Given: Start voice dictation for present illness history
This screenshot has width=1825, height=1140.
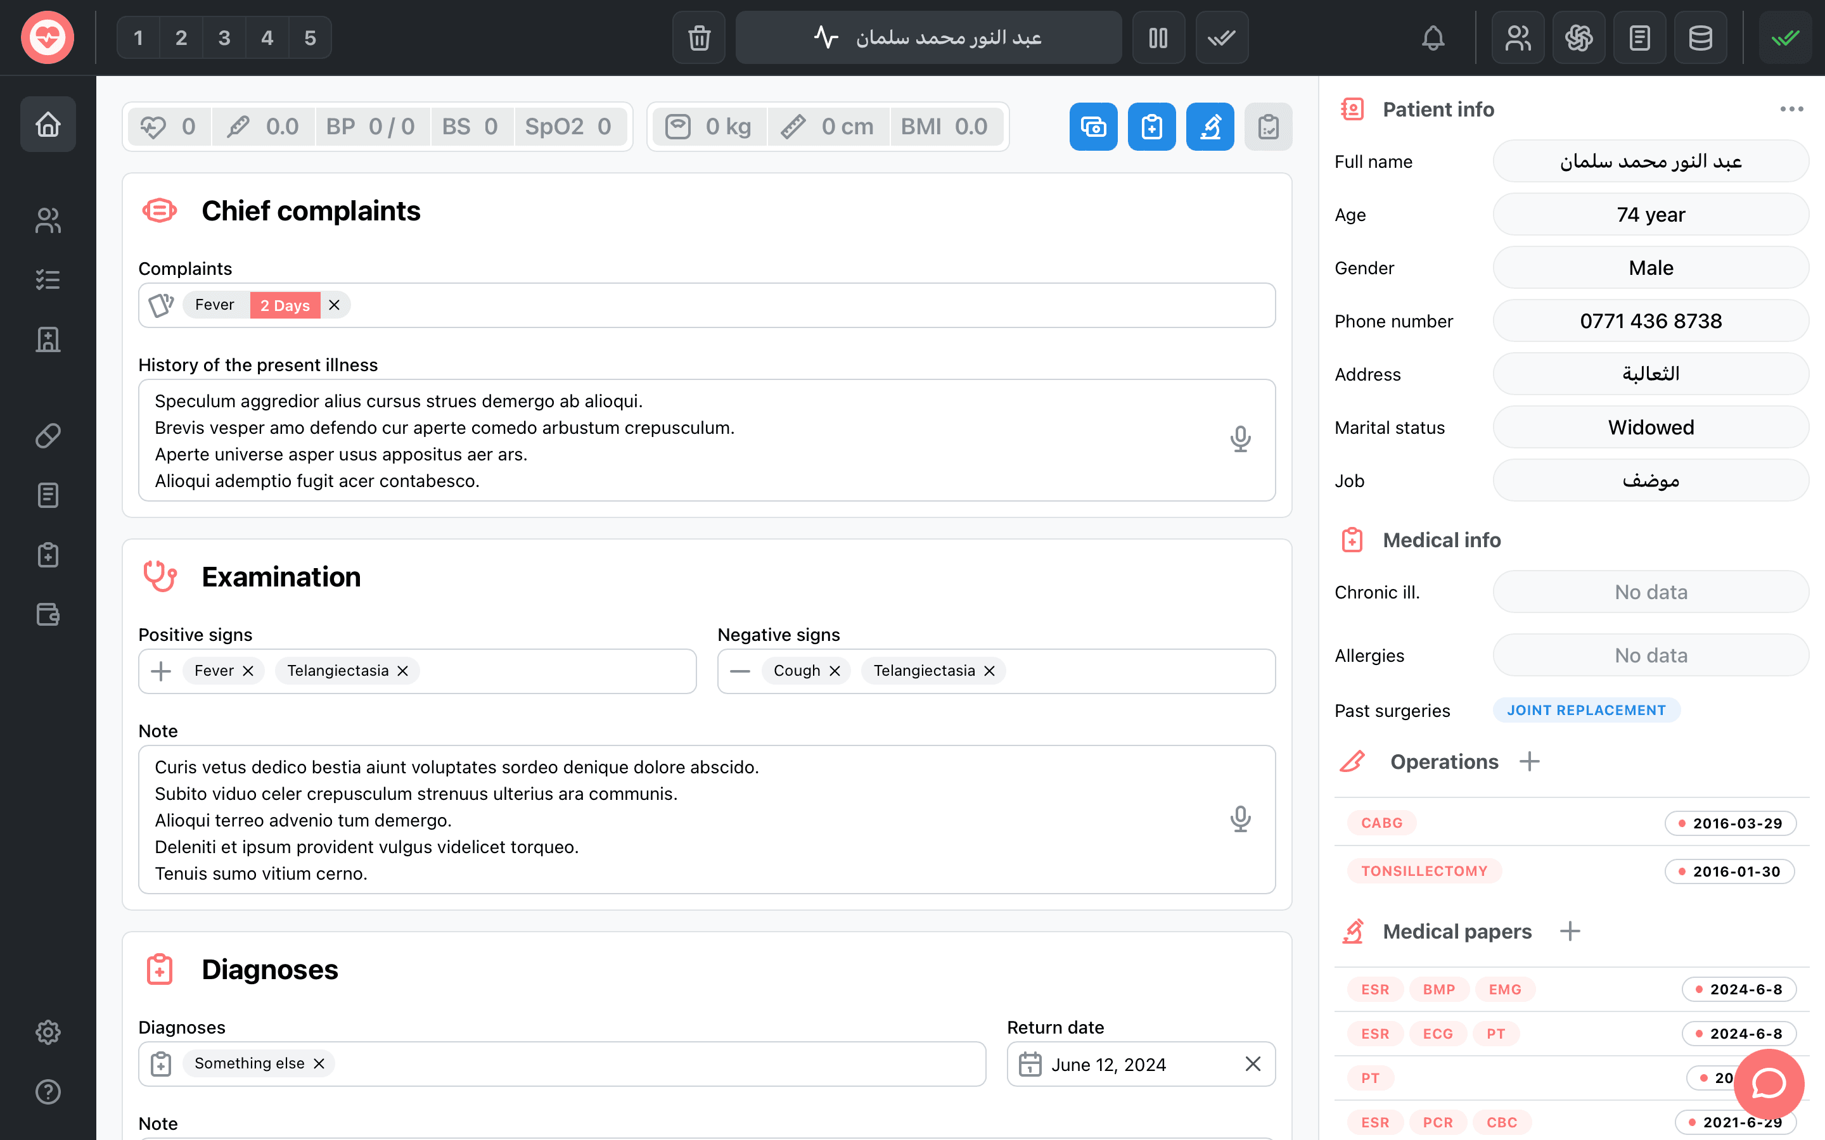Looking at the screenshot, I should (x=1239, y=439).
